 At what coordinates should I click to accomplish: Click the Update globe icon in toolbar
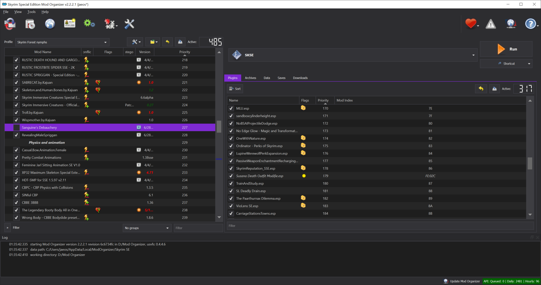click(511, 24)
